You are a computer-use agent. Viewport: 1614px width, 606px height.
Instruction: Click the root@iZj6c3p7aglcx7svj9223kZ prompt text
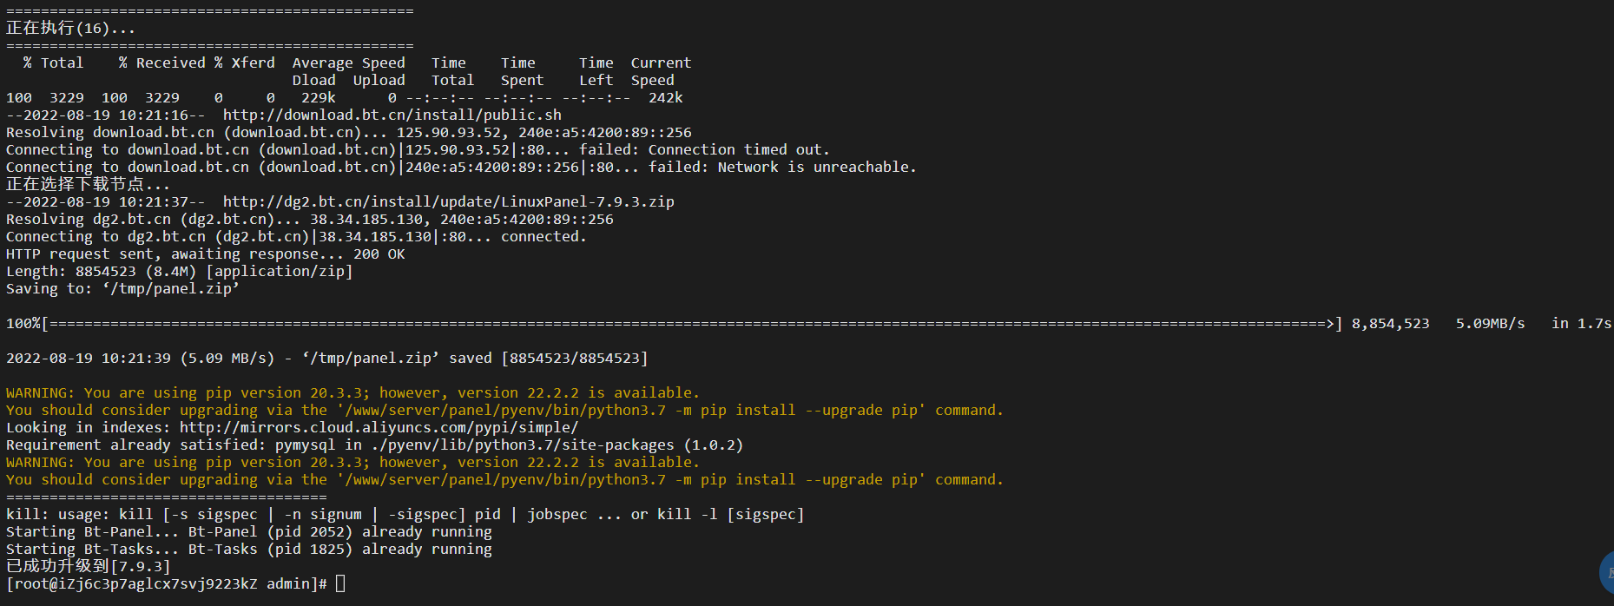pyautogui.click(x=132, y=583)
